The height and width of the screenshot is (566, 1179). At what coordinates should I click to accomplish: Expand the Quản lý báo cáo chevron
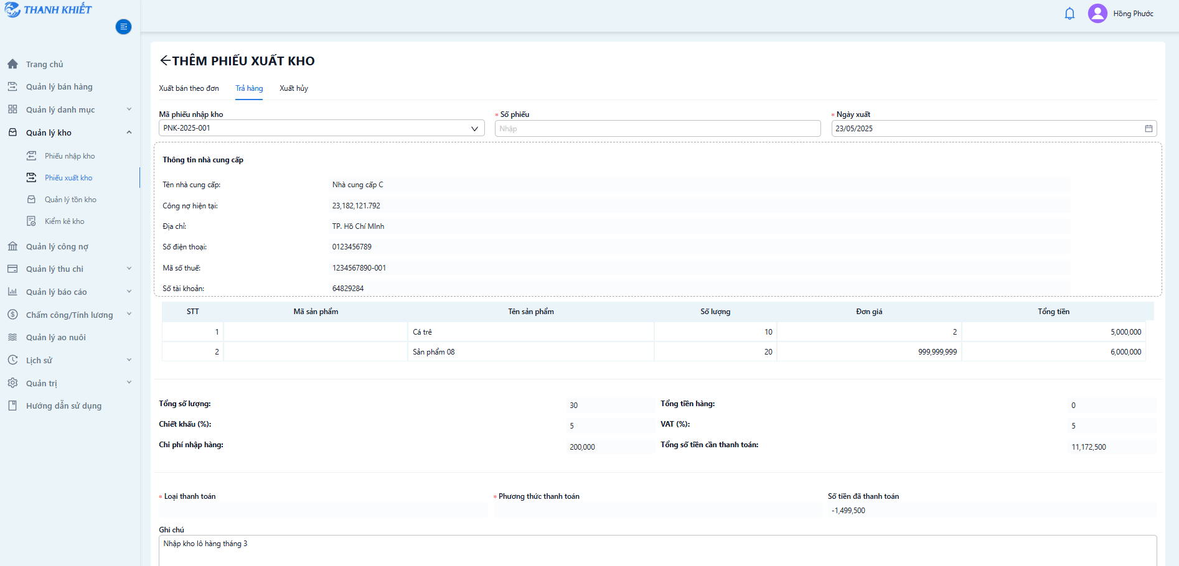click(129, 292)
